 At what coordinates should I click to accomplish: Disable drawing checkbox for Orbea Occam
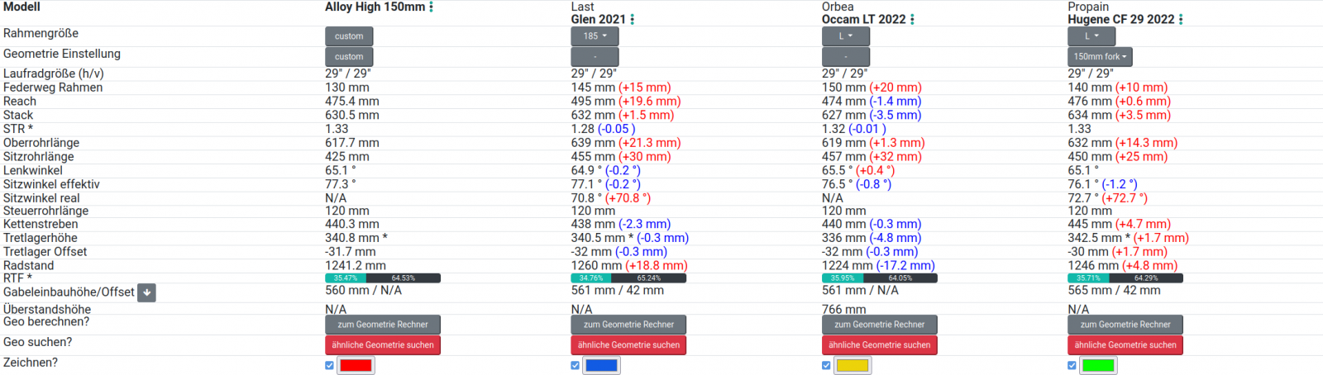click(826, 365)
